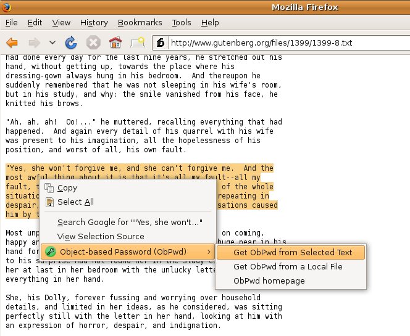This screenshot has height=336, width=410.
Task: Choose Select All in context menu
Action: point(128,202)
